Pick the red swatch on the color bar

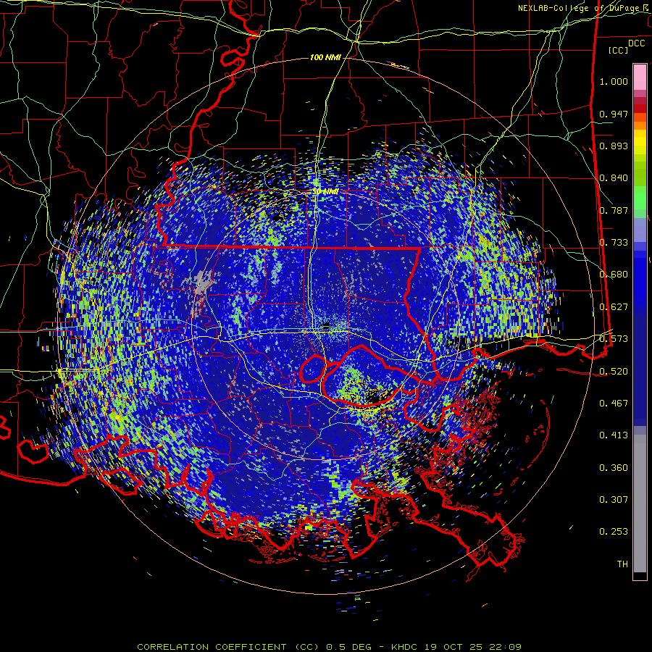tap(640, 109)
